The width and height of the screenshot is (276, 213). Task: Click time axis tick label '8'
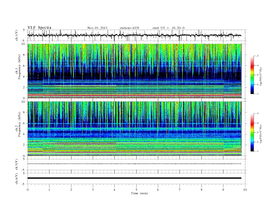pyautogui.click(x=201, y=190)
